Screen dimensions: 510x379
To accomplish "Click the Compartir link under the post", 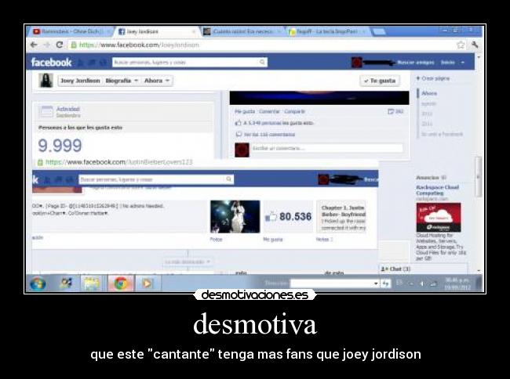I will coord(294,111).
